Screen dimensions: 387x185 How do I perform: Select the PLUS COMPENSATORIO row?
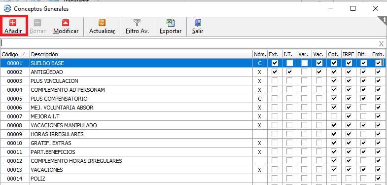point(193,99)
